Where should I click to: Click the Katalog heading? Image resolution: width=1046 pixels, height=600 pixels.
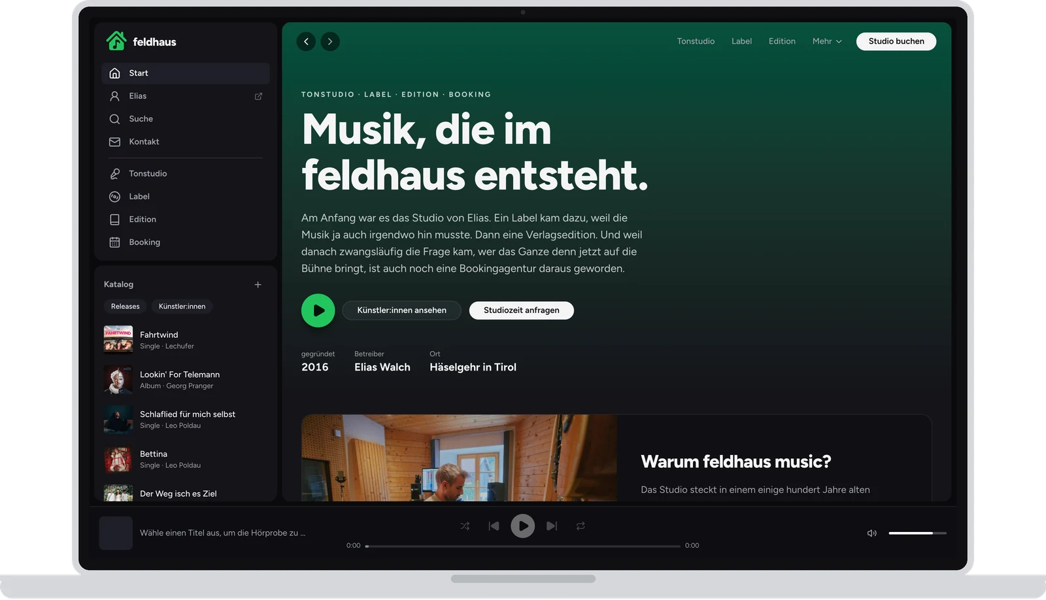[x=118, y=285]
